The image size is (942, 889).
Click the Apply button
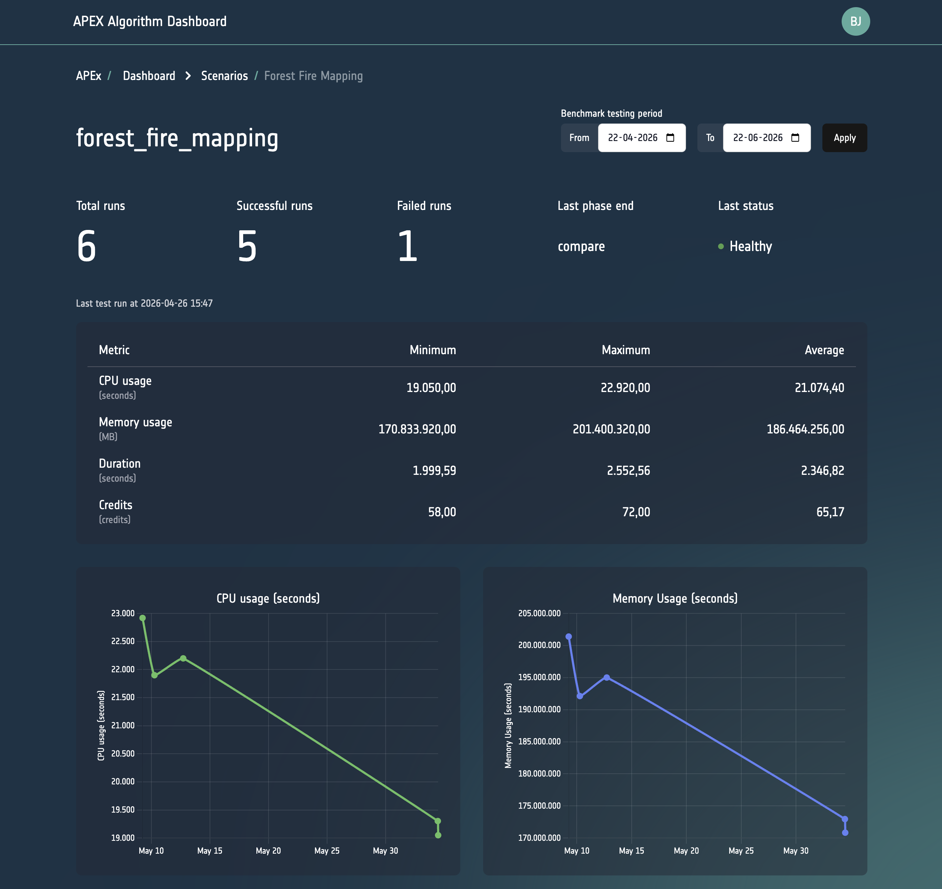845,138
